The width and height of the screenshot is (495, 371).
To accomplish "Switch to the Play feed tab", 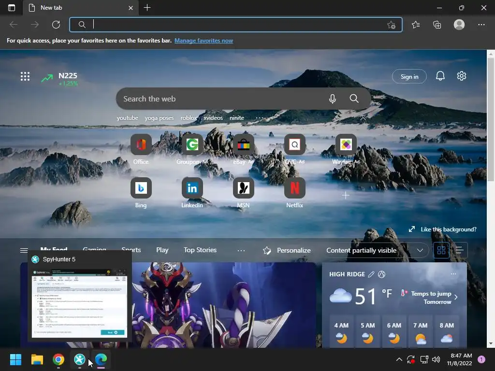I will (x=162, y=250).
